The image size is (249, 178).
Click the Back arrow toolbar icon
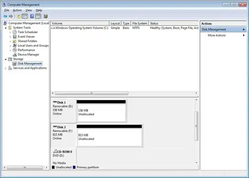5,16
